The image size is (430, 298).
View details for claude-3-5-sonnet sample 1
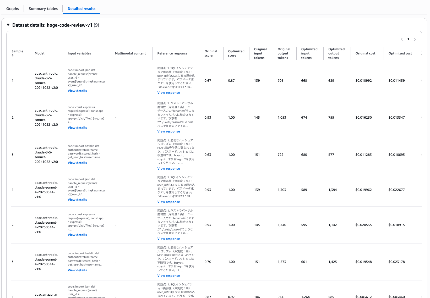(x=77, y=91)
